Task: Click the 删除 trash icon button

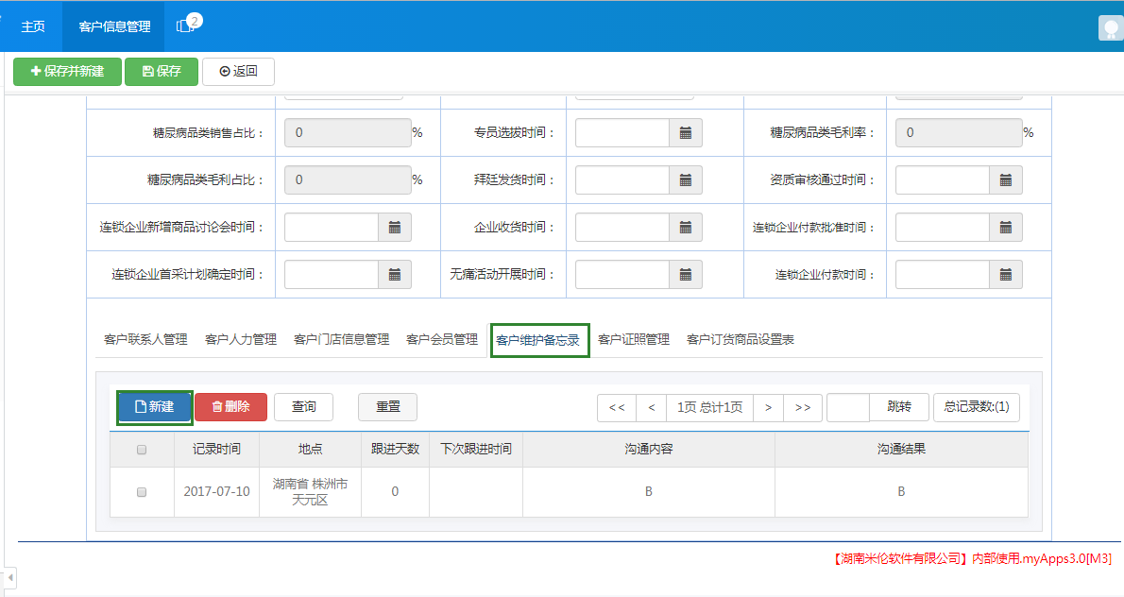Action: 230,407
